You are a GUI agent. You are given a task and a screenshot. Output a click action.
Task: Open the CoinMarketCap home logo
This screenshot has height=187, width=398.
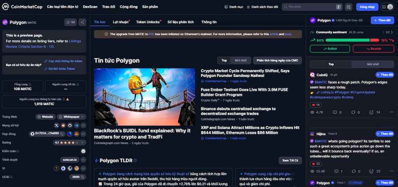[x=22, y=7]
